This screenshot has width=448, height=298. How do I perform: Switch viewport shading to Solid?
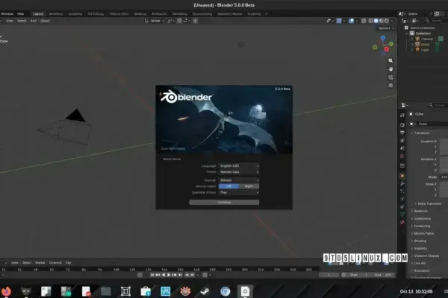click(376, 21)
